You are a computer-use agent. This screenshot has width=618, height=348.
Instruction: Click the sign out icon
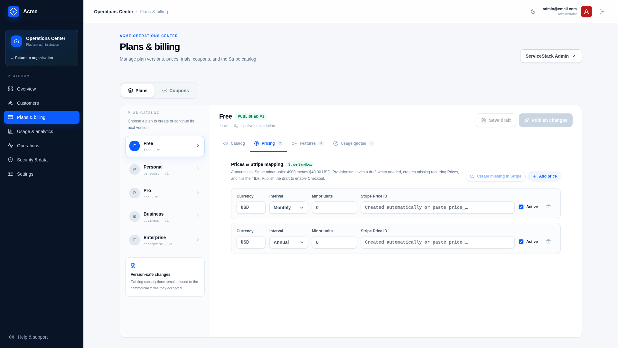[x=602, y=12]
